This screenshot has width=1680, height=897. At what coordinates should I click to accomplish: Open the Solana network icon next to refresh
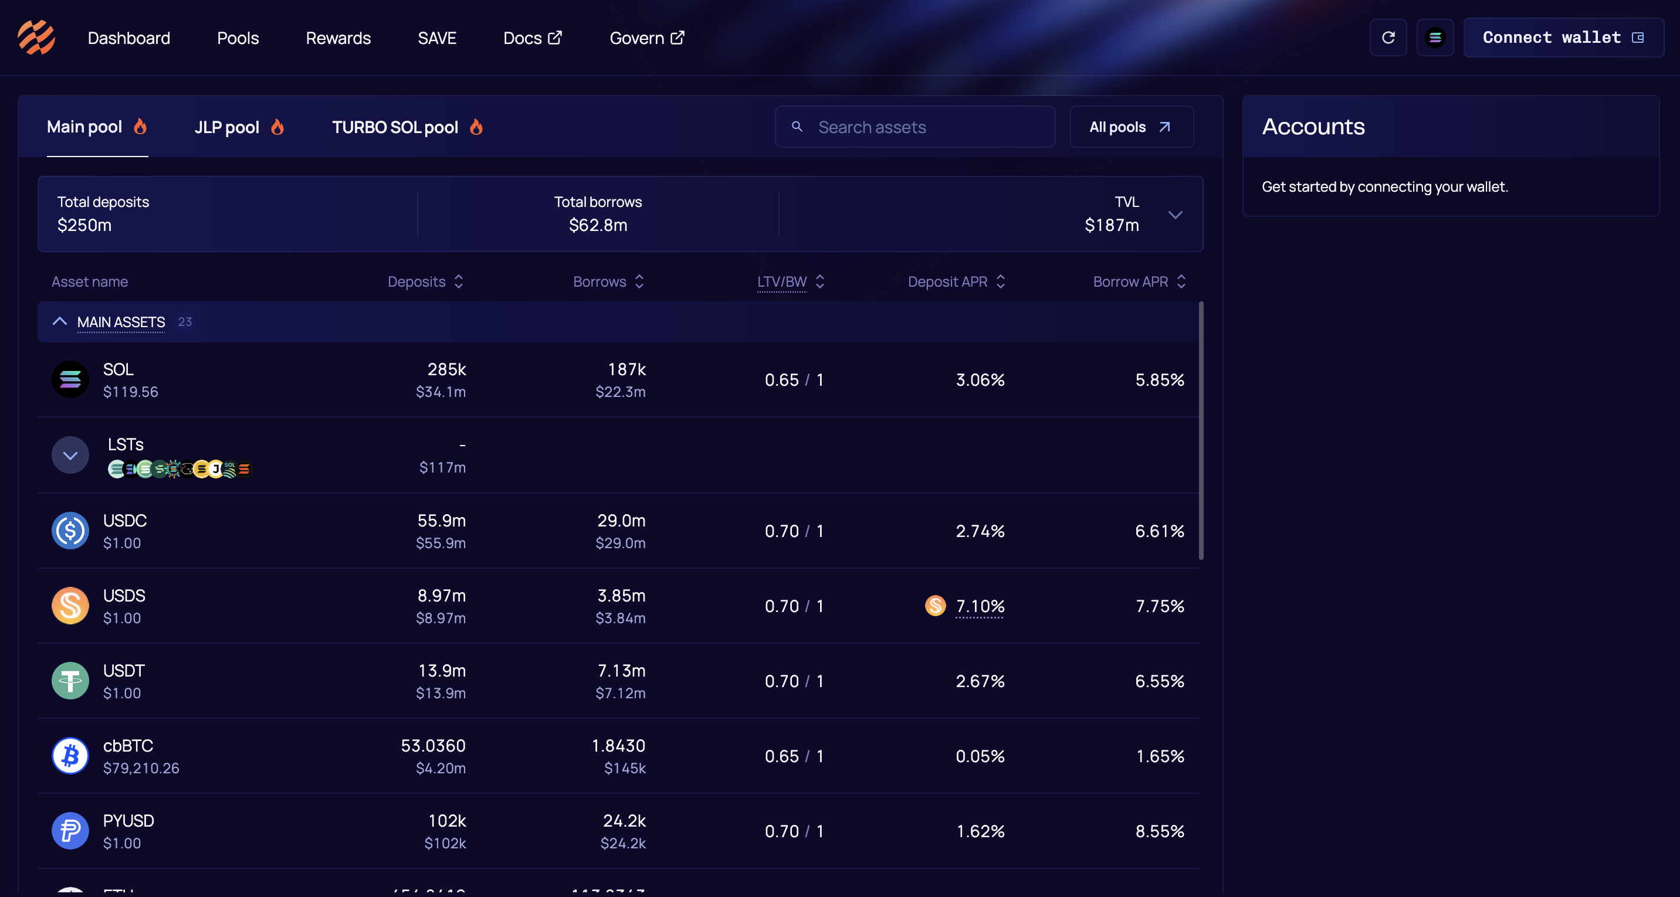click(1435, 37)
